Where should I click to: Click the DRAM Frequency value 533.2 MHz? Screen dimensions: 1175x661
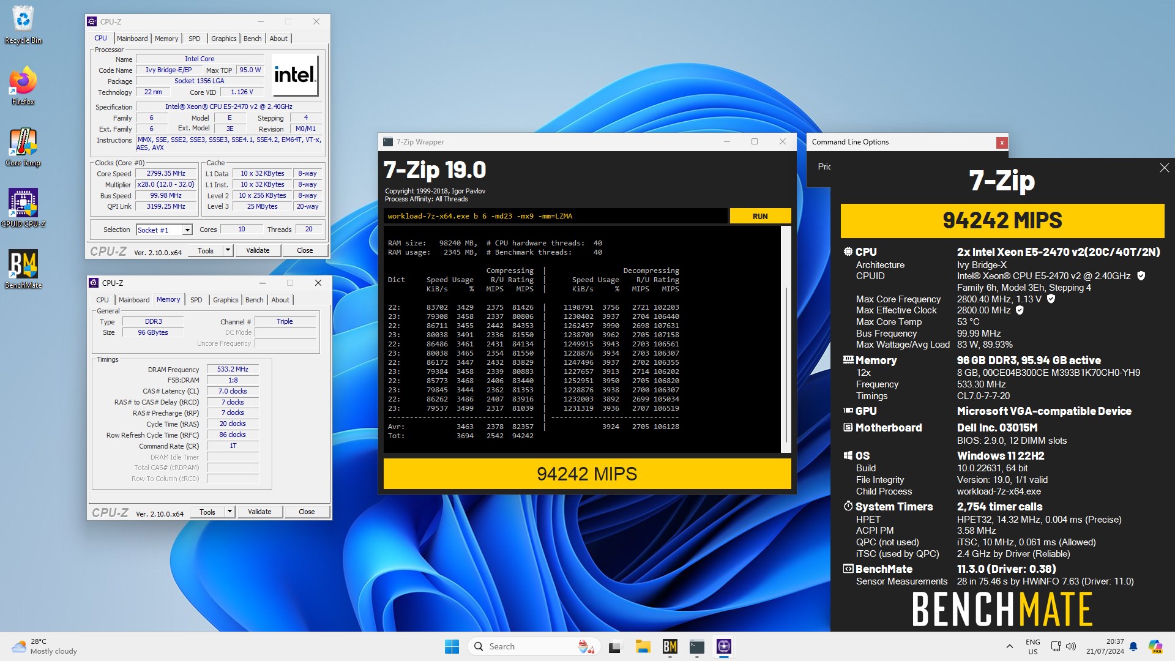[x=233, y=370]
